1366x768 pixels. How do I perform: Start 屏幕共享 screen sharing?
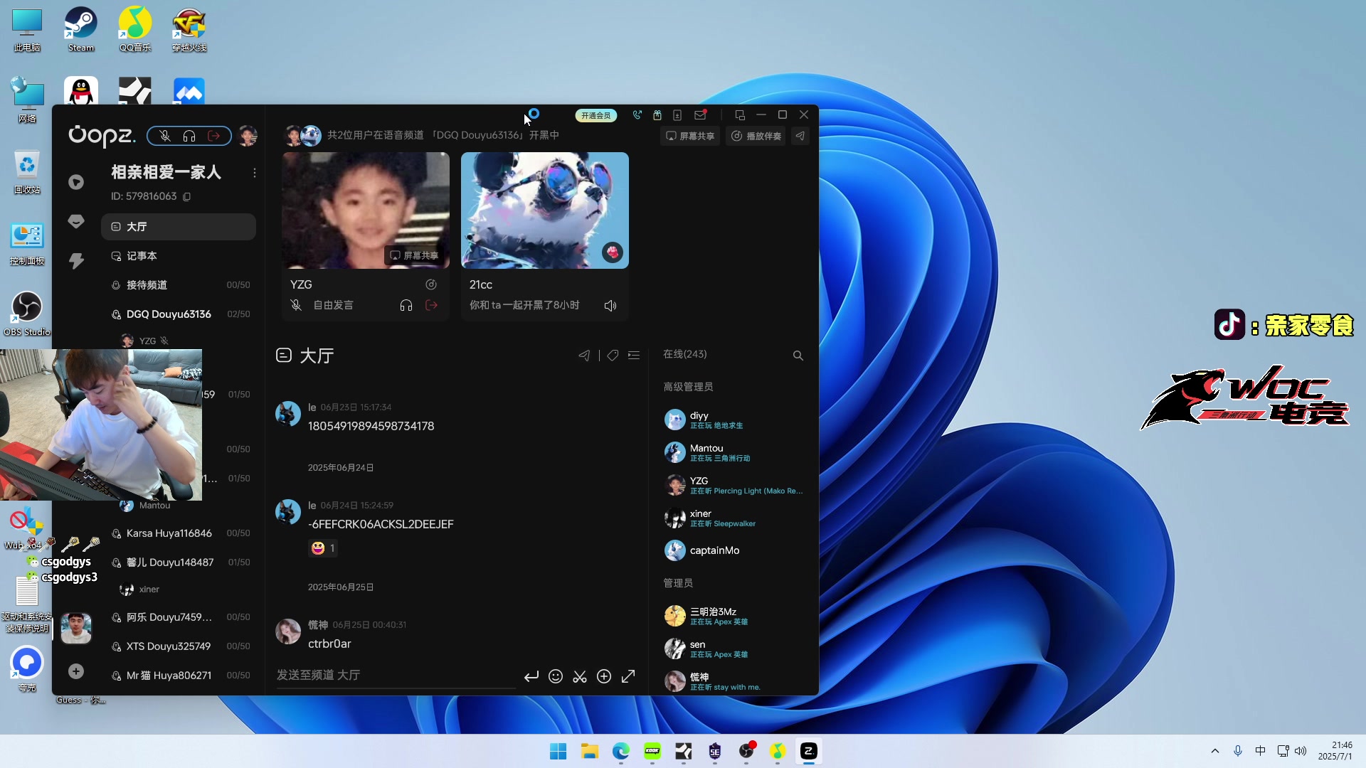(x=690, y=136)
